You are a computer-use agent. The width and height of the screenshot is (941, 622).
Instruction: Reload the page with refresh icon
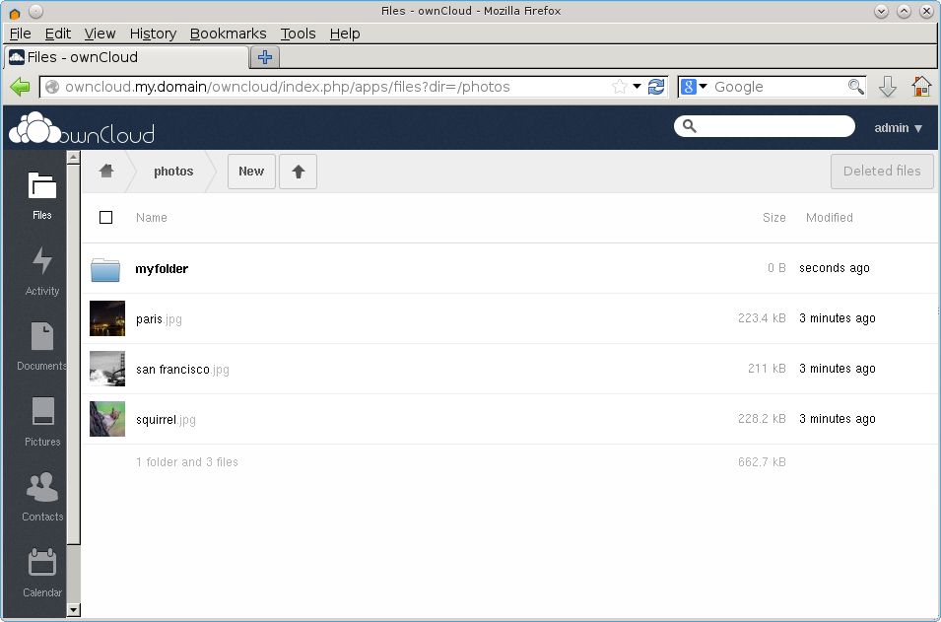click(x=656, y=87)
